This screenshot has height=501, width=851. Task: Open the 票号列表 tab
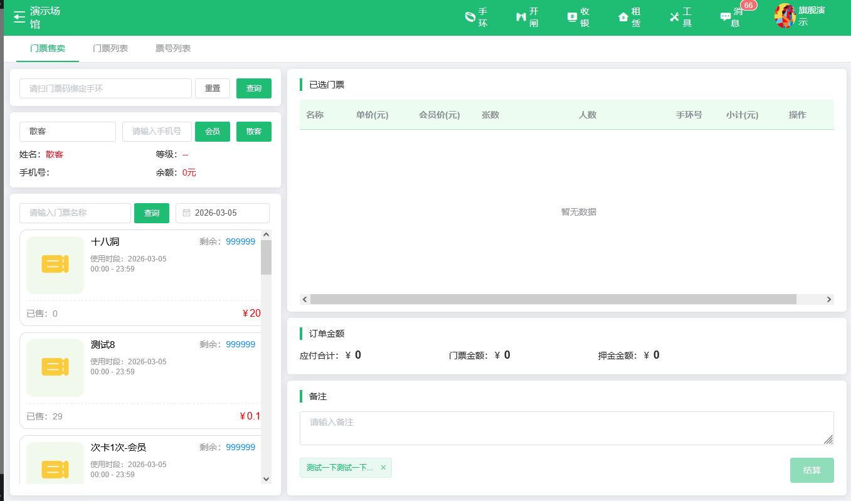(173, 48)
